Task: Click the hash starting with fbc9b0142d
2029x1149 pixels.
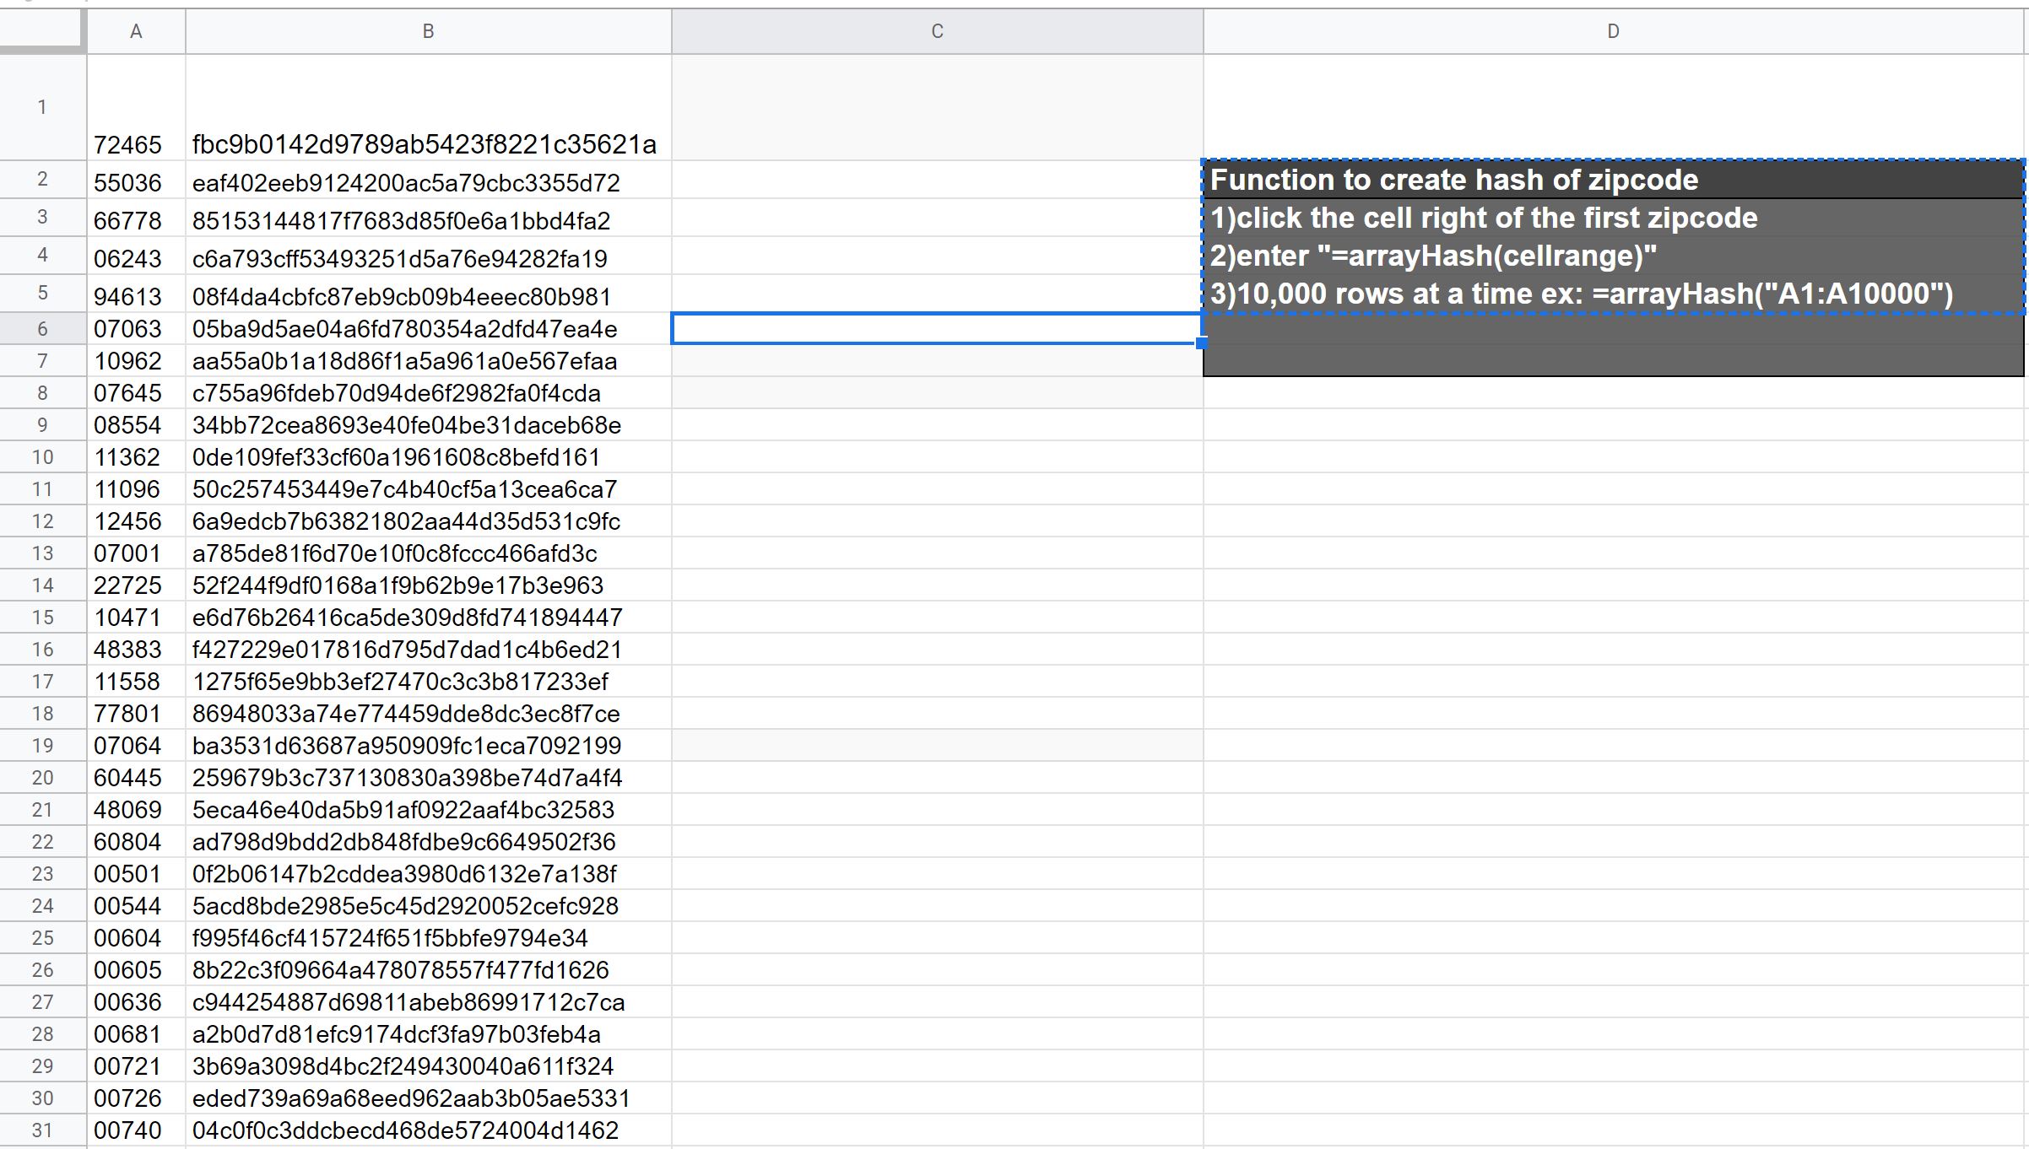Action: (x=425, y=144)
